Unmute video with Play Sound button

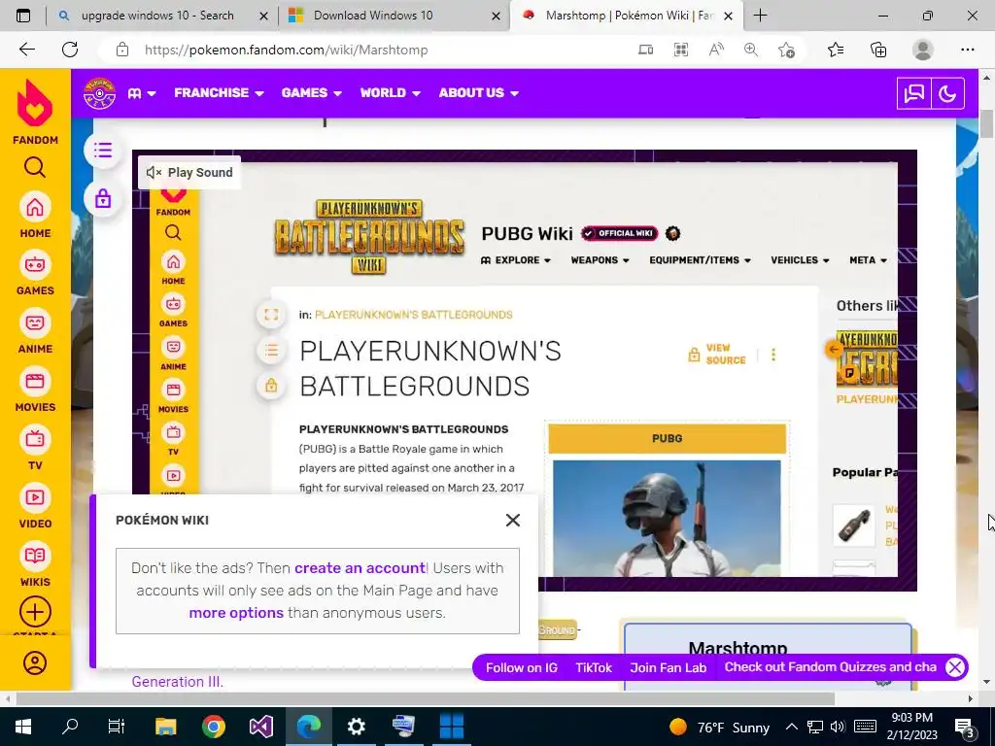coord(189,173)
